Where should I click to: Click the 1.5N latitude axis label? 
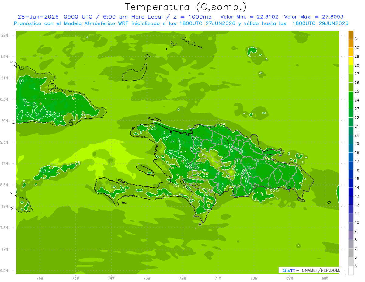5,57
